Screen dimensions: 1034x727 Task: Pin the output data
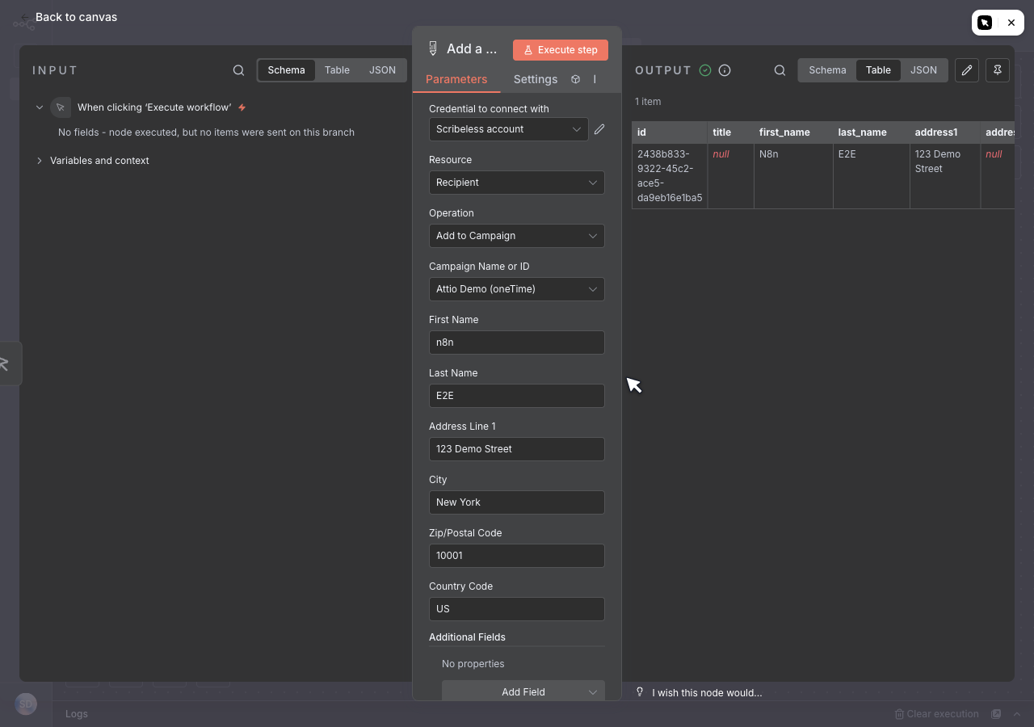point(998,70)
